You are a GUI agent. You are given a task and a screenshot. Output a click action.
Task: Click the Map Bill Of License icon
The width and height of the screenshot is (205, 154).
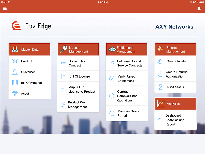tap(63, 90)
